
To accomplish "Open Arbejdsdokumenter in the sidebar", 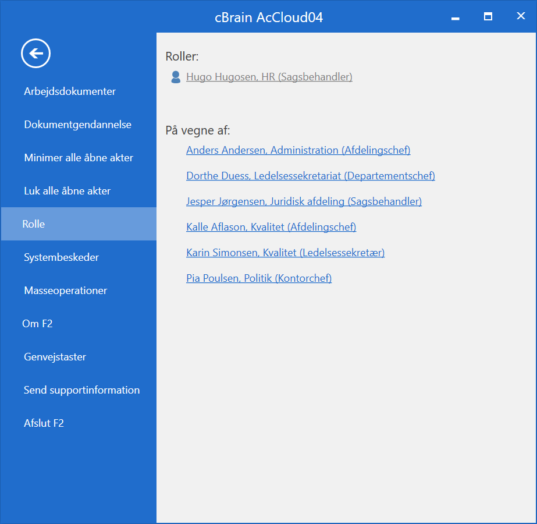I will point(70,91).
